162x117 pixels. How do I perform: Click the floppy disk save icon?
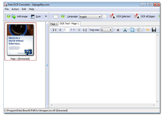coord(154,30)
